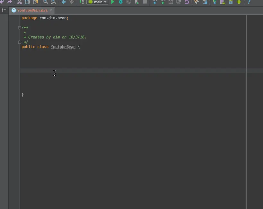
Task: Open the Find magnifier tool
Action: [46, 2]
